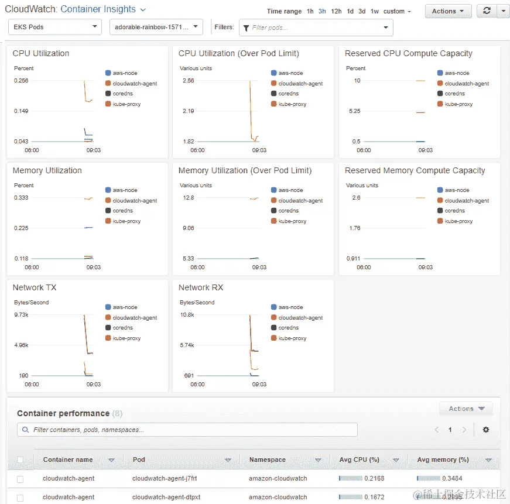510x504 pixels.
Task: Open the top Actions dropdown button
Action: pyautogui.click(x=448, y=11)
